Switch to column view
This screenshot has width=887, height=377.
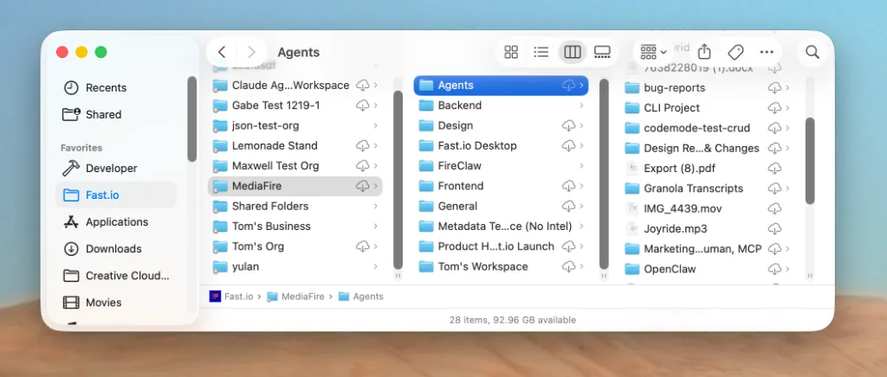click(x=573, y=52)
